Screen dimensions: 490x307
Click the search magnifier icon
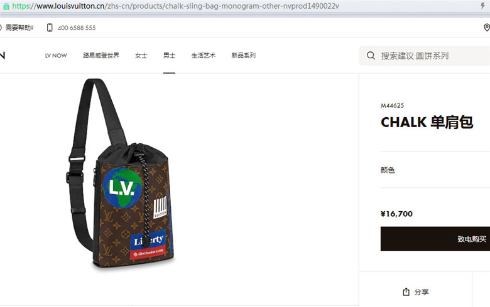[x=371, y=56]
